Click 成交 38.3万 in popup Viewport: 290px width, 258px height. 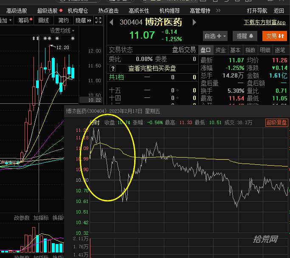(x=238, y=122)
